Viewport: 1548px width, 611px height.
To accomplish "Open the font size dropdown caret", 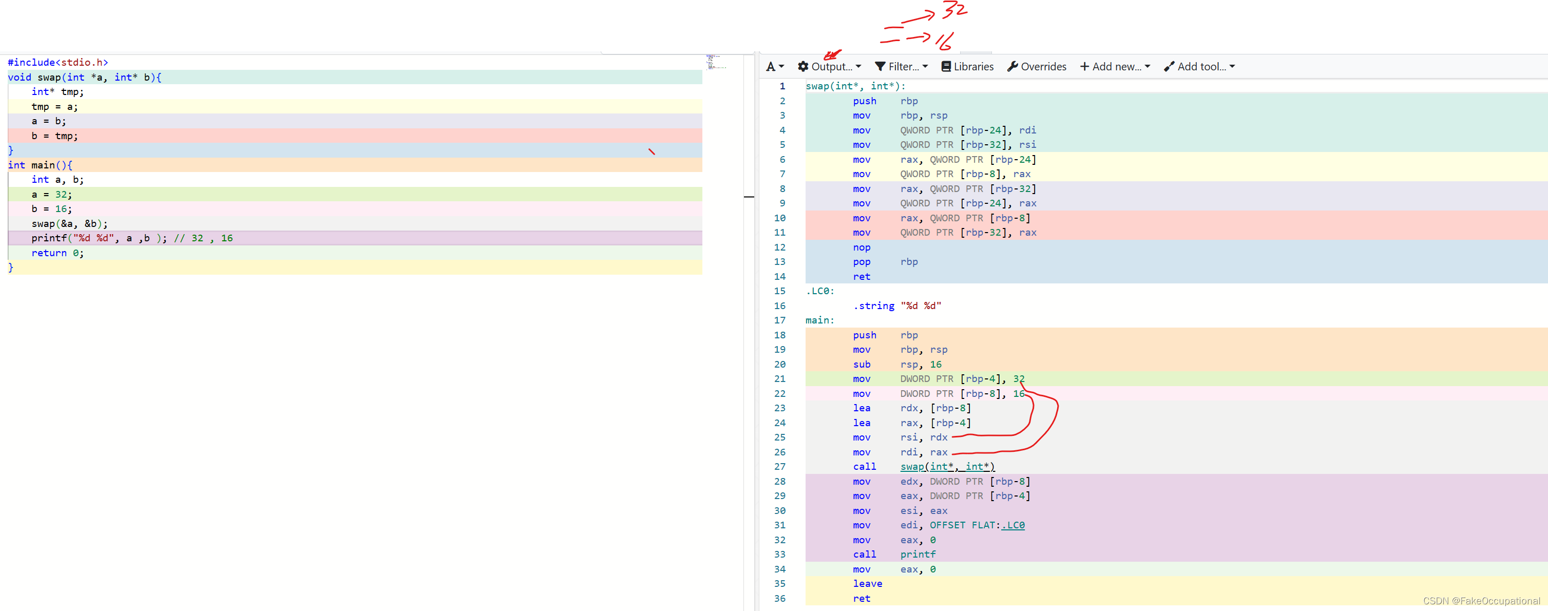I will click(x=781, y=66).
